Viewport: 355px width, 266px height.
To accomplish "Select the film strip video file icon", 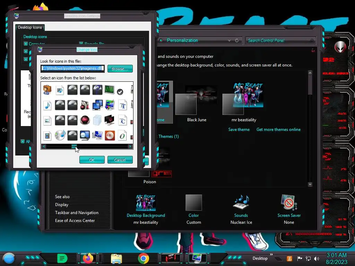I will tap(47, 136).
